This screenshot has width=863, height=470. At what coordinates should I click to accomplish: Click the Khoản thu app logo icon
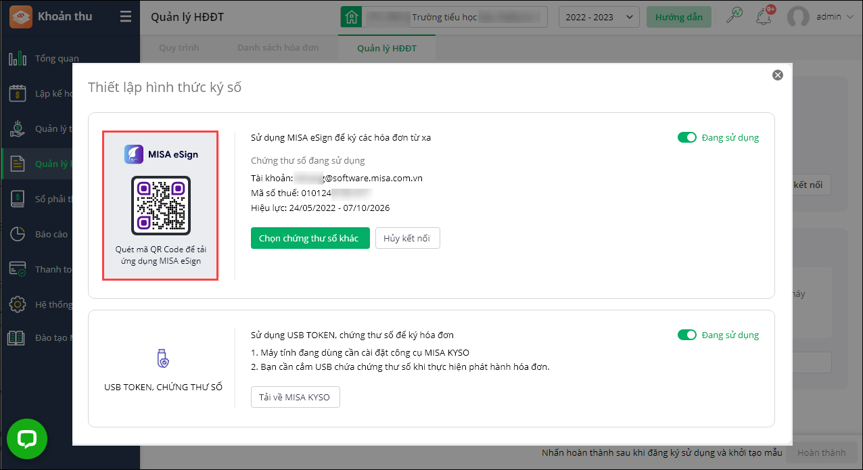pyautogui.click(x=20, y=17)
